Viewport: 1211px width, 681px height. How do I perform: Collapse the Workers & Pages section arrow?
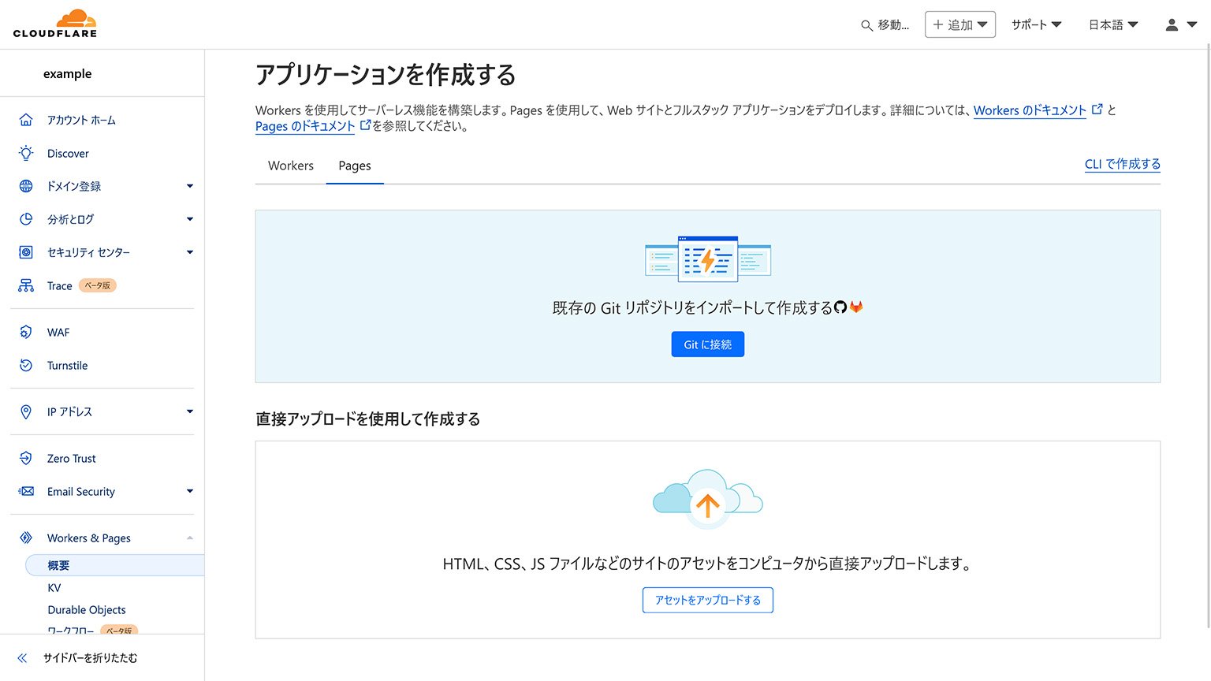tap(189, 538)
